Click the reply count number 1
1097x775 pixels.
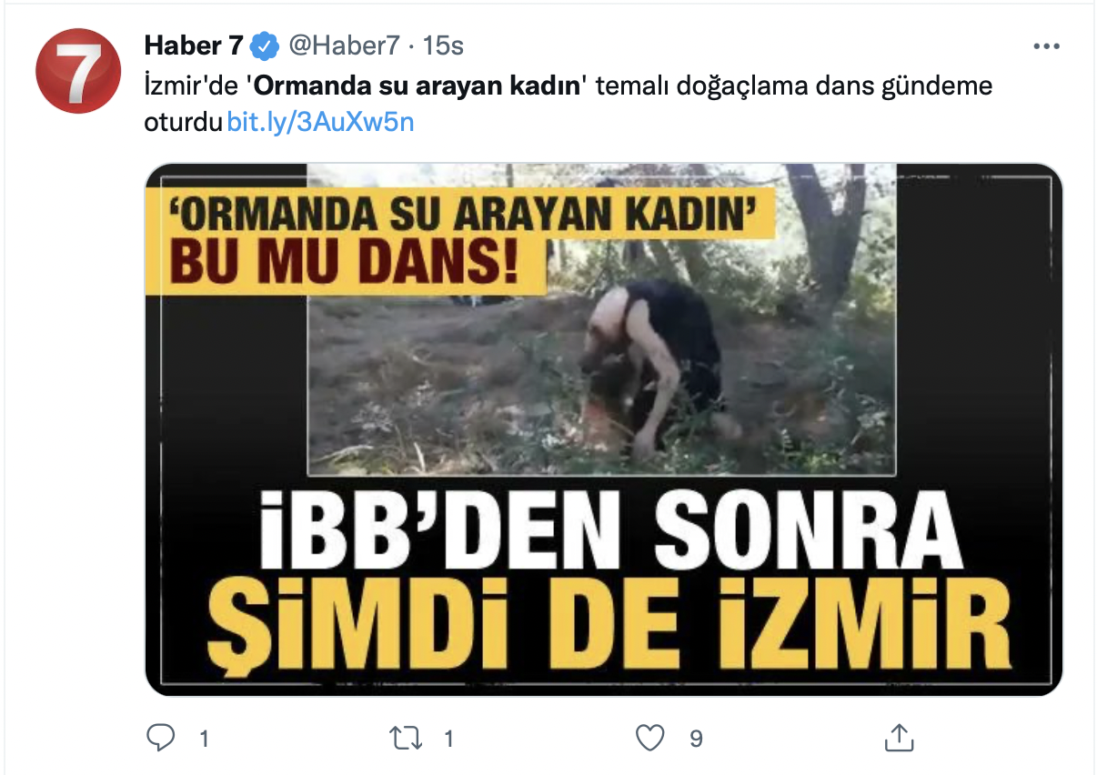[x=204, y=739]
